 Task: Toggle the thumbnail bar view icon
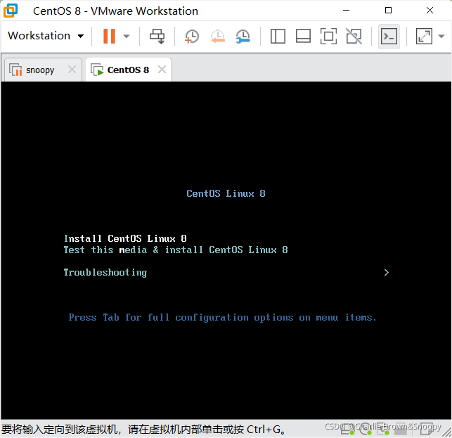click(303, 37)
